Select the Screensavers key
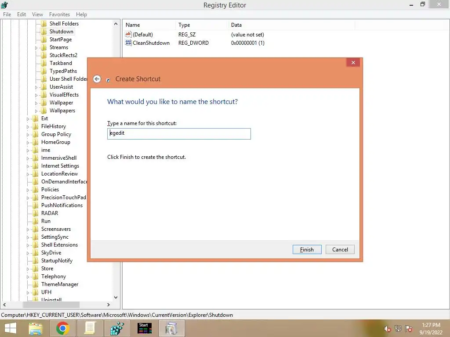The width and height of the screenshot is (450, 337). click(x=56, y=229)
